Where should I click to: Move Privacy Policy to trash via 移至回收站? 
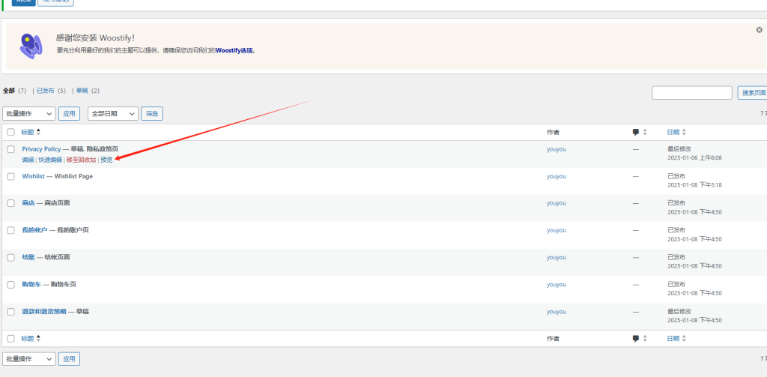(81, 160)
